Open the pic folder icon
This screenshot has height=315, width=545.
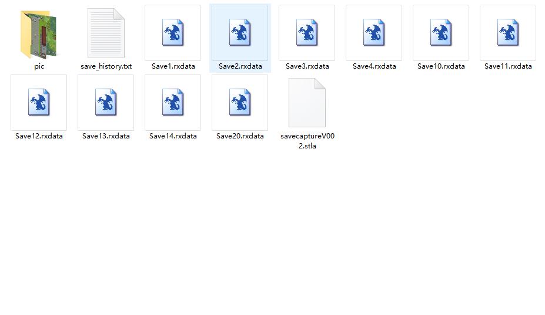[x=38, y=35]
